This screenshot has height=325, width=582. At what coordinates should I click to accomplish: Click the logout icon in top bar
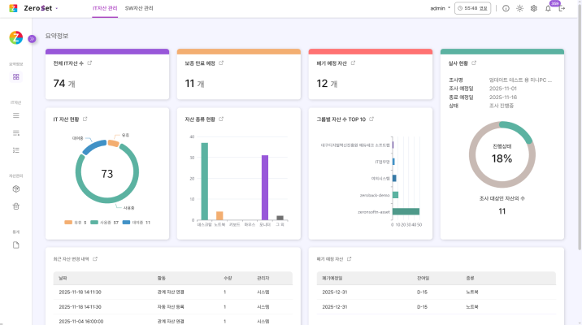click(x=562, y=8)
